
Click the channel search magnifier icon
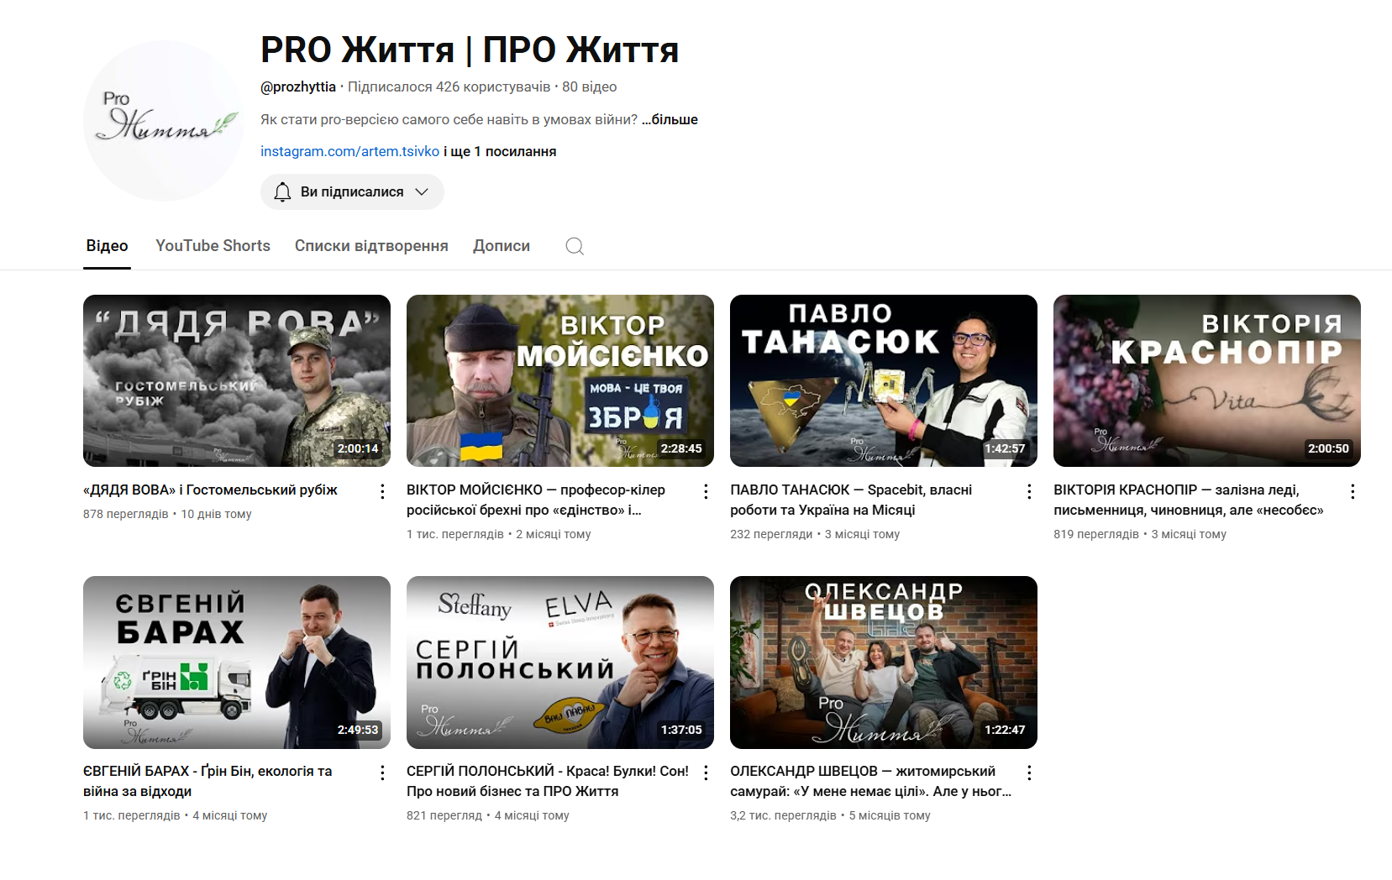point(575,246)
